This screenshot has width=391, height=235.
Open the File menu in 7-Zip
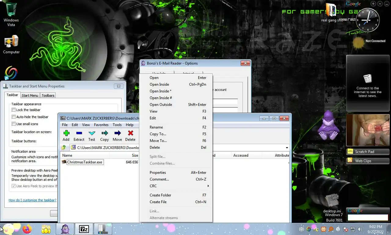(x=65, y=125)
